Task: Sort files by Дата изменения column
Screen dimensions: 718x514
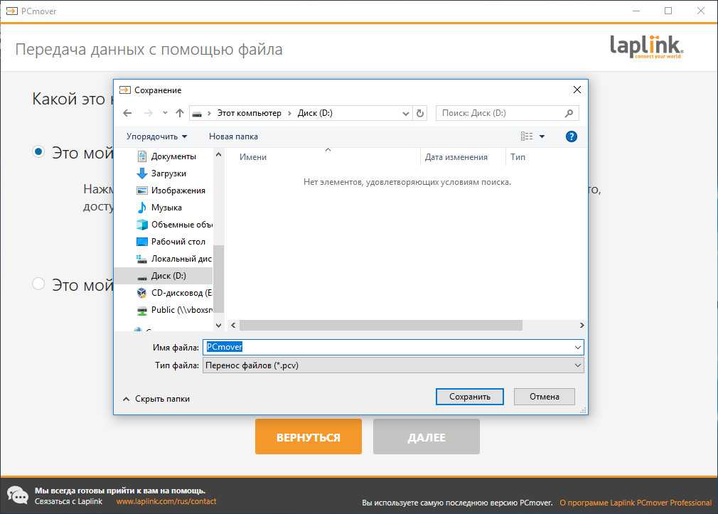Action: [456, 157]
